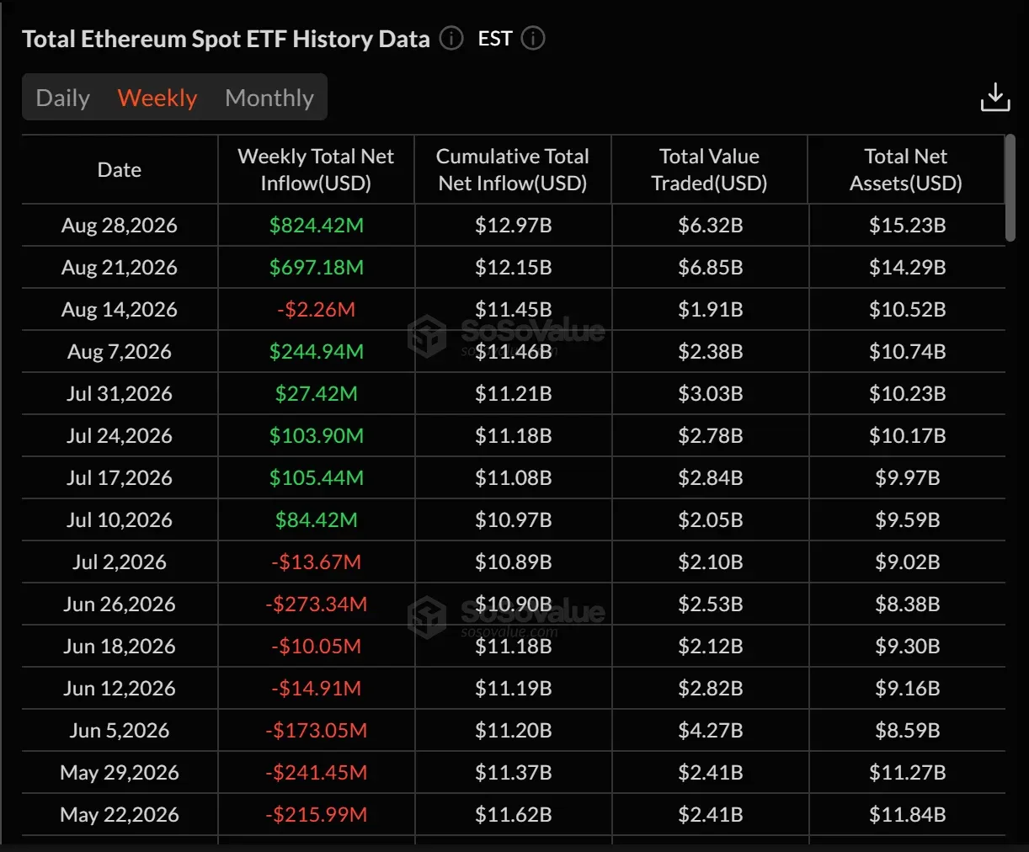Click Cumulative Total Net Inflow header
This screenshot has height=852, width=1029.
513,169
